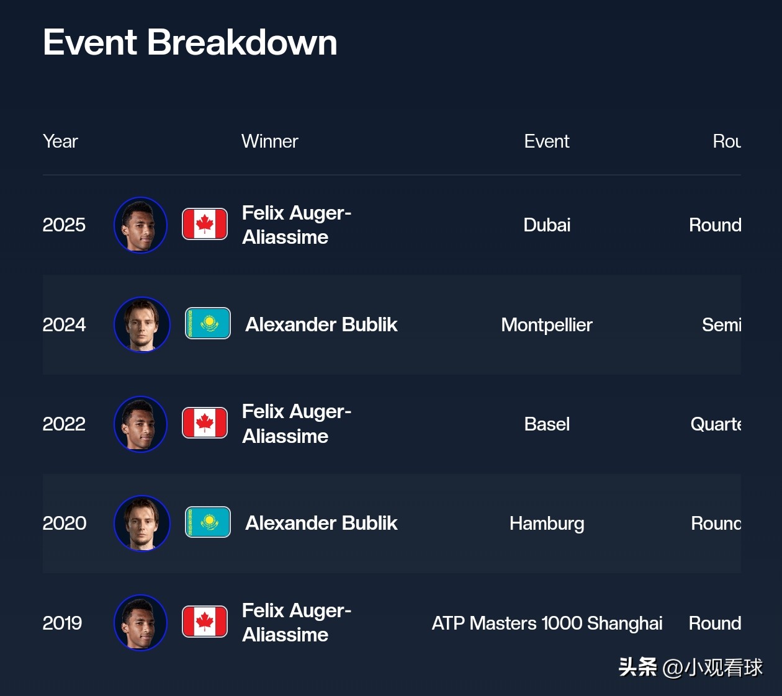Click Kazakhstan flag in the Hamburg row

tap(208, 522)
